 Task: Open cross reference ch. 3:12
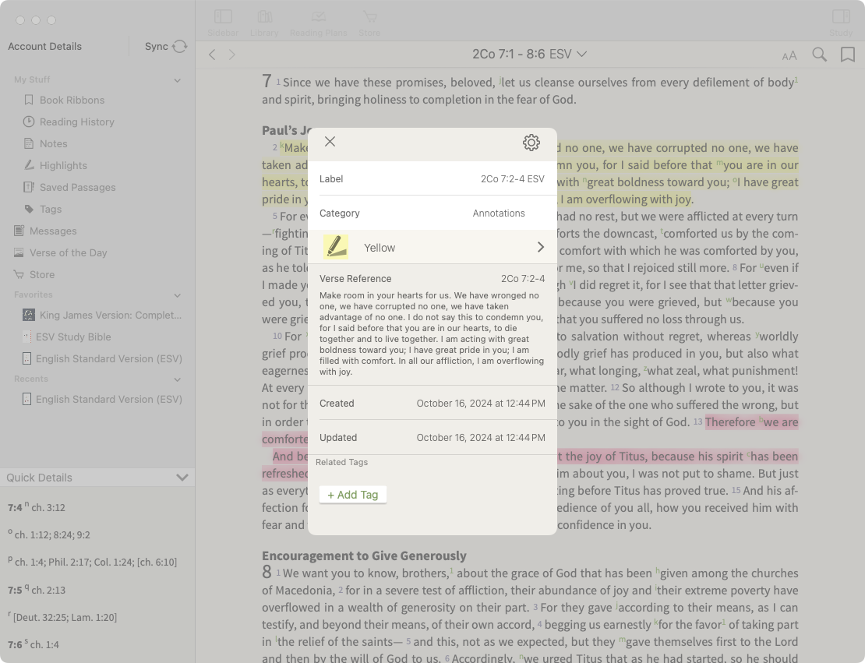pyautogui.click(x=48, y=507)
